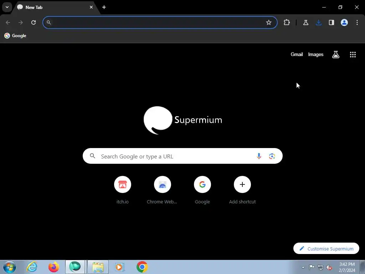Viewport: 365px width, 274px height.
Task: Open the clock showing 3:42 PM
Action: [x=347, y=267]
